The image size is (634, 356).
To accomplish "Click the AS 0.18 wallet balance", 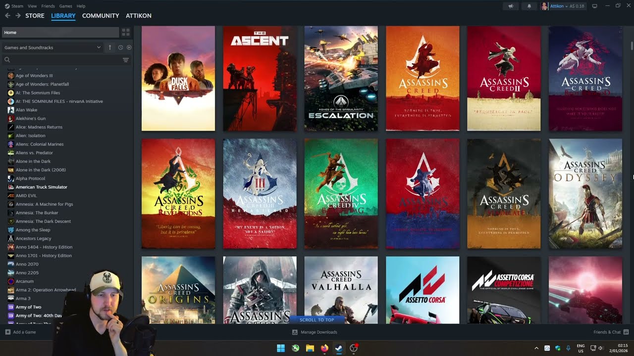I will (577, 6).
